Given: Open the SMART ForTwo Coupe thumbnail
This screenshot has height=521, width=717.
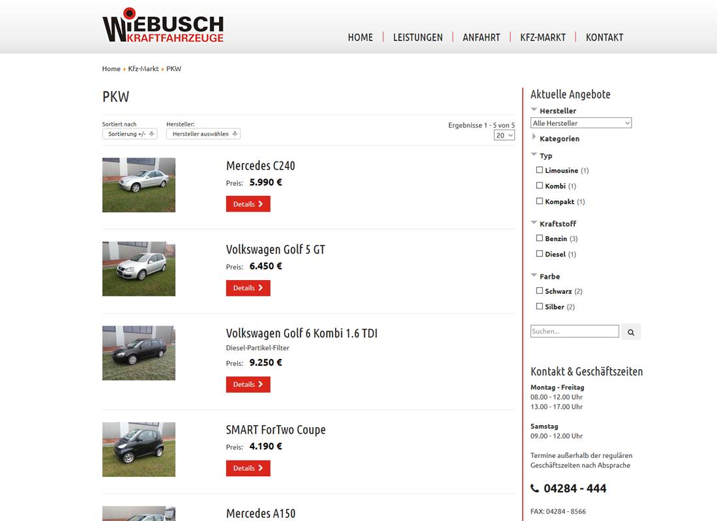Looking at the screenshot, I should [139, 449].
